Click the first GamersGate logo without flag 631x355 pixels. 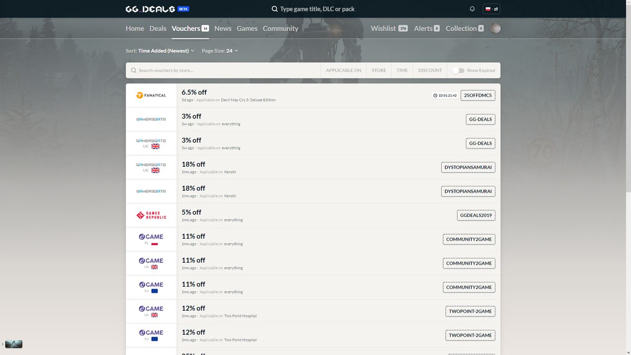(151, 119)
